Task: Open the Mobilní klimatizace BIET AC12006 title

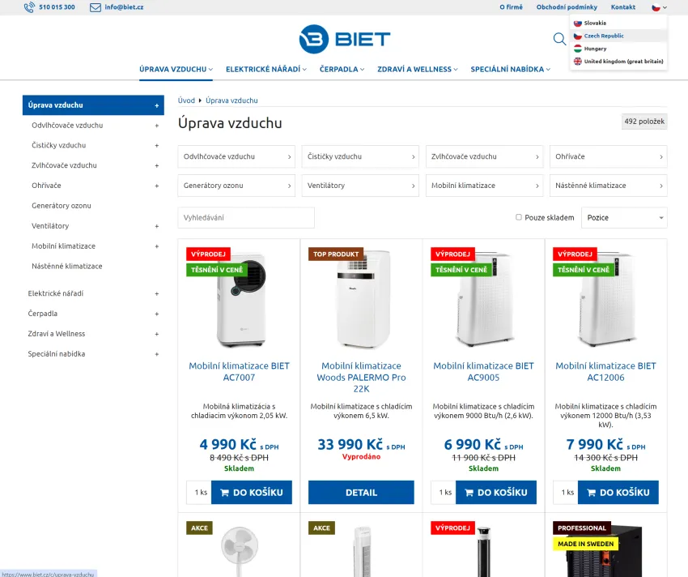Action: pyautogui.click(x=605, y=371)
